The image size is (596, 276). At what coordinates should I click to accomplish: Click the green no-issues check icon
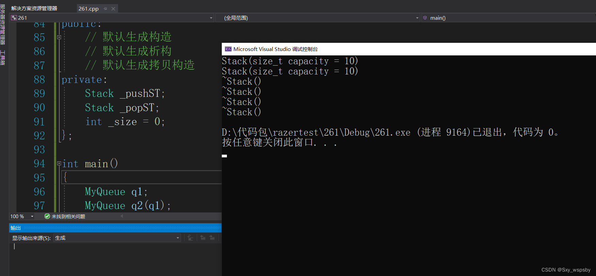(47, 216)
